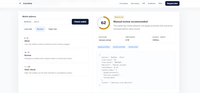Click the risk score 62 gauge
Image resolution: width=200 pixels, height=93 pixels.
pos(103,23)
